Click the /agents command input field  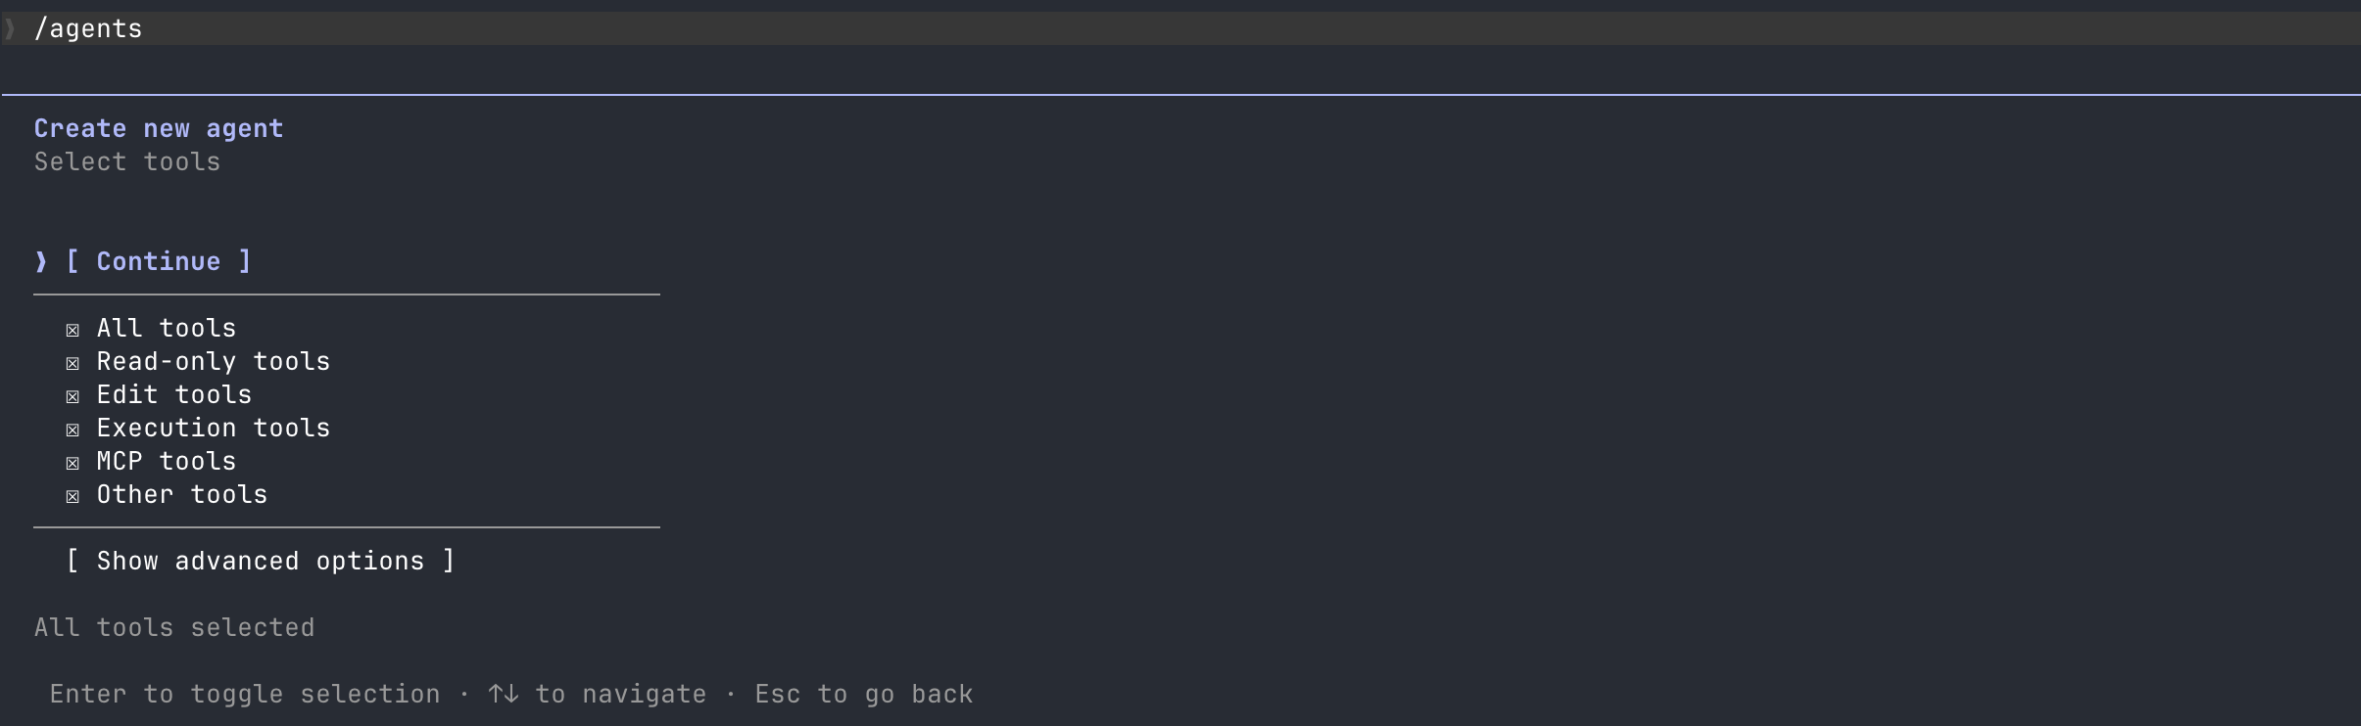pyautogui.click(x=1180, y=28)
